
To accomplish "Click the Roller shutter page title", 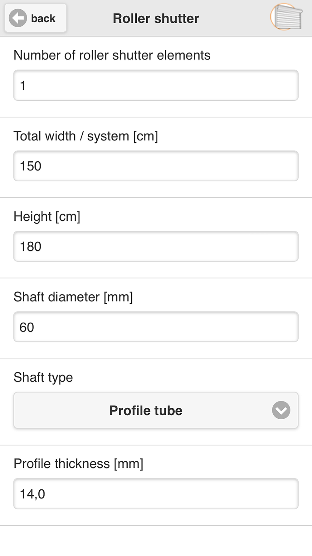I will coord(156,18).
